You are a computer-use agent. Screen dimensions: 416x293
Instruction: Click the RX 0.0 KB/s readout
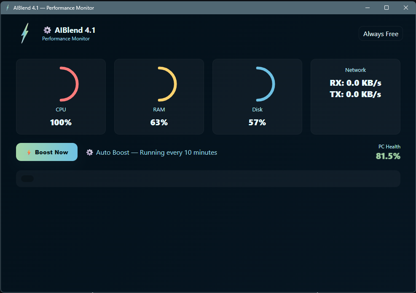(x=355, y=83)
